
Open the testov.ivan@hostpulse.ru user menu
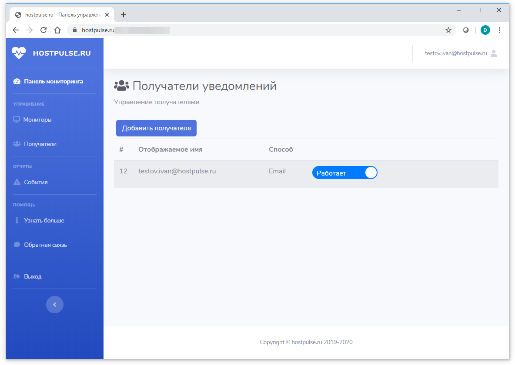pos(456,53)
